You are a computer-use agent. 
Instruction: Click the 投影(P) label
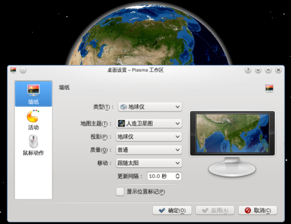click(101, 137)
